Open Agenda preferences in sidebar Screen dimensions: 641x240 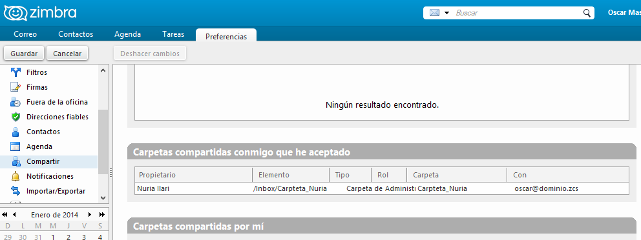[39, 146]
